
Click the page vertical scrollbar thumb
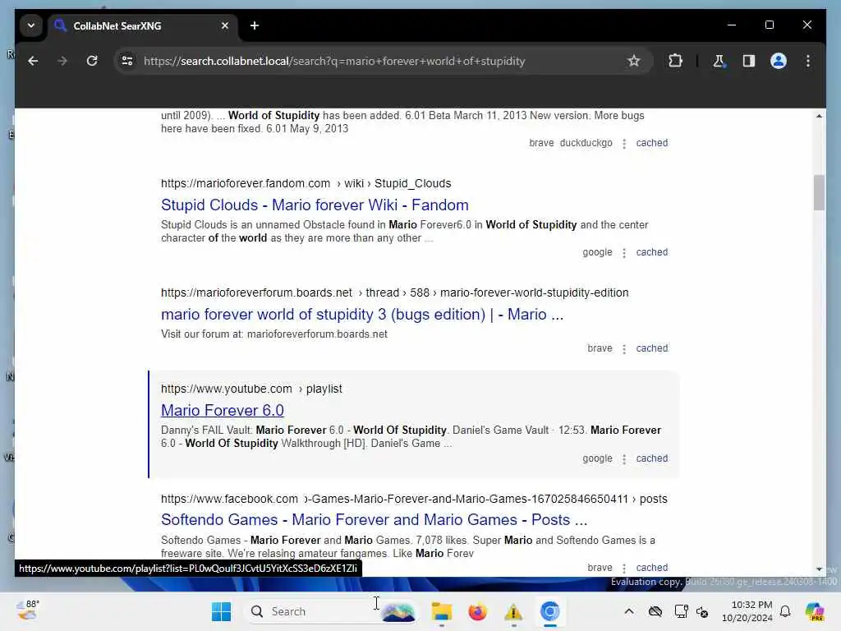pos(819,192)
